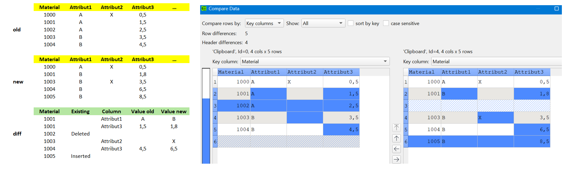Click the right arrow copy button
The image size is (569, 175).
(396, 159)
